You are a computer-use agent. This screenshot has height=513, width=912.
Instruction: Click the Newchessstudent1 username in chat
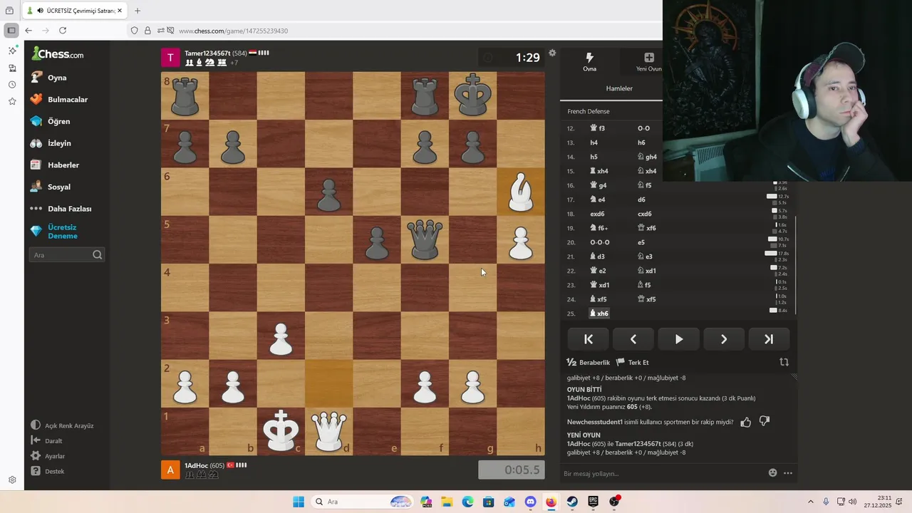tap(595, 422)
